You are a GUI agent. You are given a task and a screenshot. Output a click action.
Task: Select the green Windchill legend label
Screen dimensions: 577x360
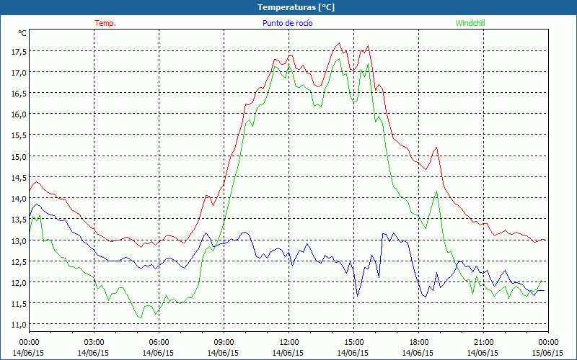coord(470,23)
